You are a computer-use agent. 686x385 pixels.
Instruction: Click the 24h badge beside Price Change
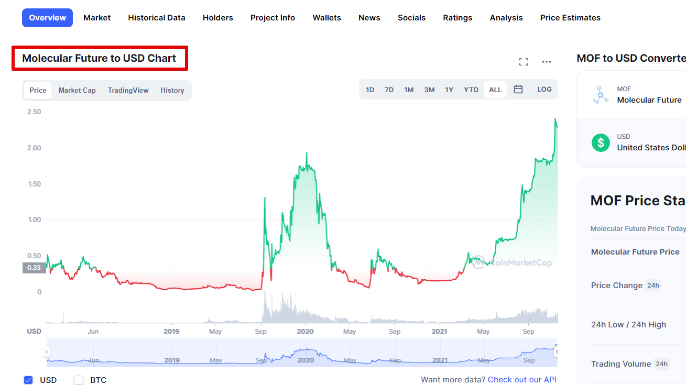pos(653,285)
